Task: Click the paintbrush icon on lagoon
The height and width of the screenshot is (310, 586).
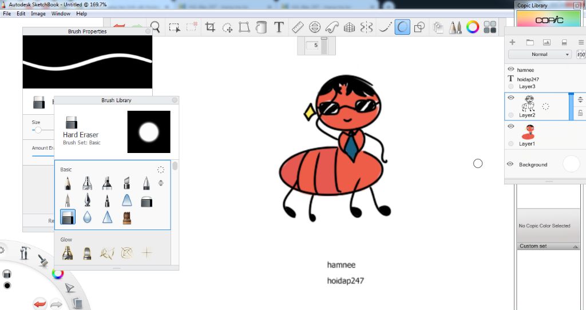Action: [x=43, y=260]
